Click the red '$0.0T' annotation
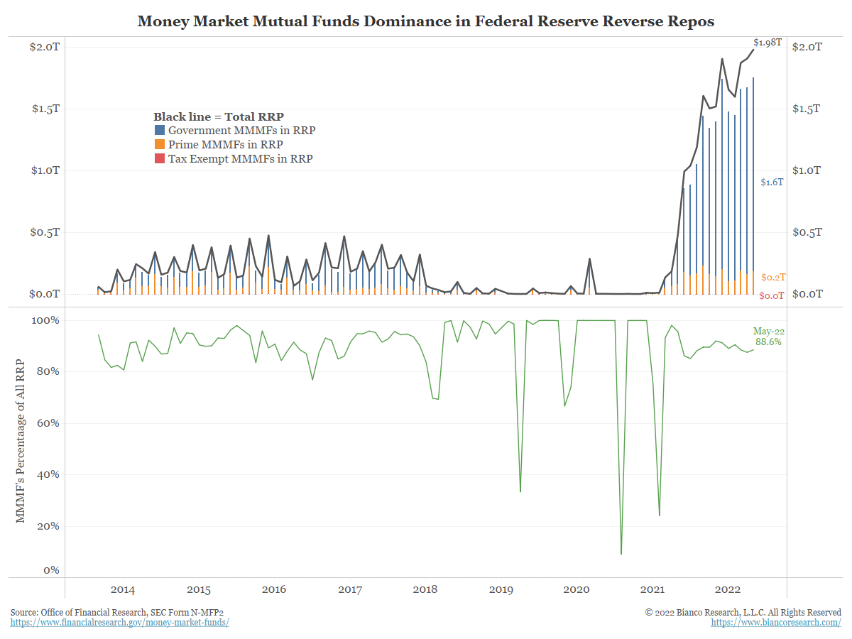 [x=772, y=296]
